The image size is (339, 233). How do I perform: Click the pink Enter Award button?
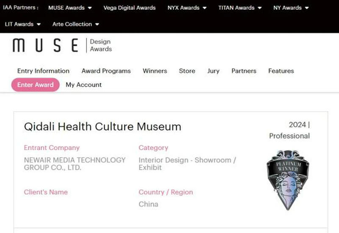tap(36, 85)
